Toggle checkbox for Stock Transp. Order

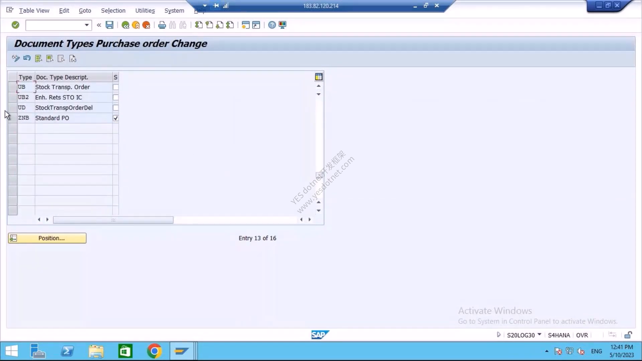tap(116, 87)
